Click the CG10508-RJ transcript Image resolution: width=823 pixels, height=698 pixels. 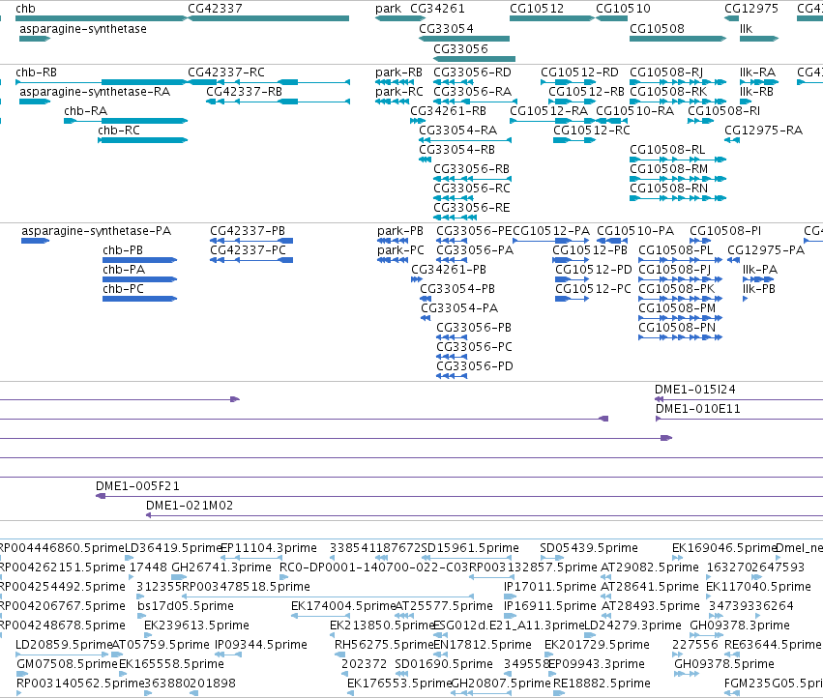click(678, 82)
